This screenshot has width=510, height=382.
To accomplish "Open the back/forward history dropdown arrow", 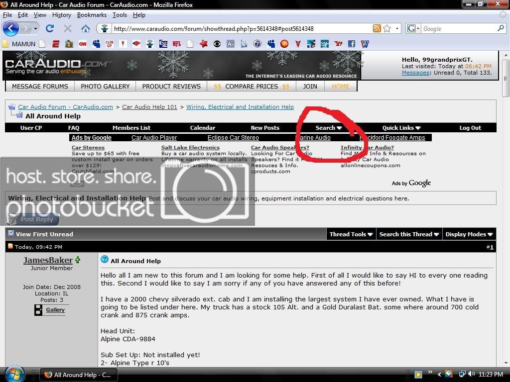I will coord(35,28).
